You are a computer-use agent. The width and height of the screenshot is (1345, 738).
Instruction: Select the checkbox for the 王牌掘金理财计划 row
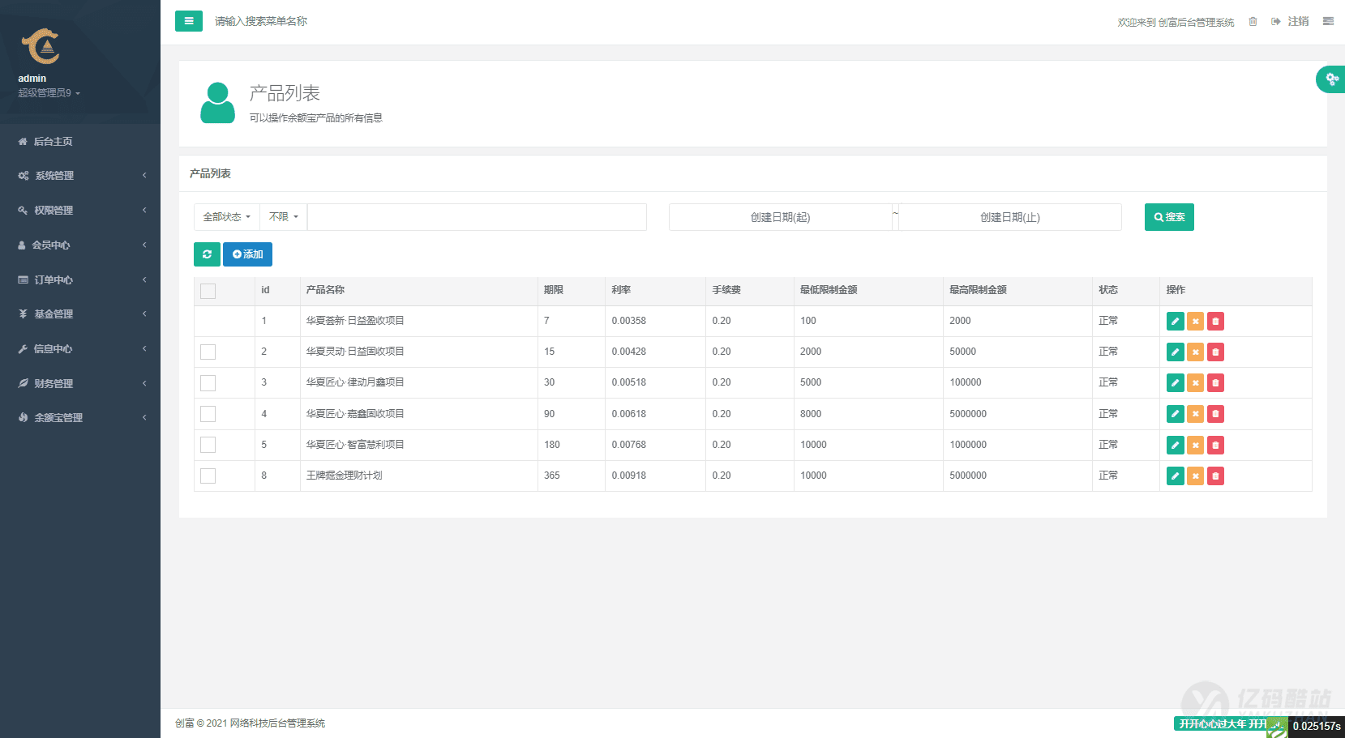pyautogui.click(x=208, y=476)
